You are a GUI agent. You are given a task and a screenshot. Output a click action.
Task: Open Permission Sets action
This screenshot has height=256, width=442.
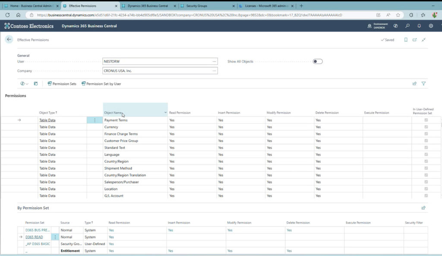[62, 84]
